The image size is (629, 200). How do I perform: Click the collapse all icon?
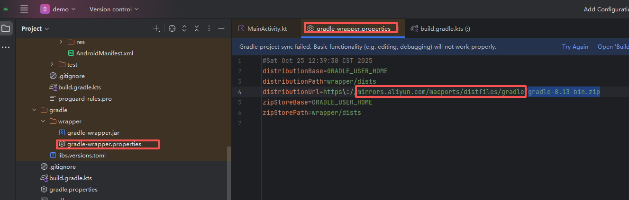click(196, 29)
